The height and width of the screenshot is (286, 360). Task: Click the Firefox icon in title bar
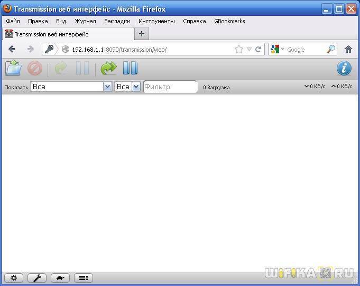coord(7,8)
